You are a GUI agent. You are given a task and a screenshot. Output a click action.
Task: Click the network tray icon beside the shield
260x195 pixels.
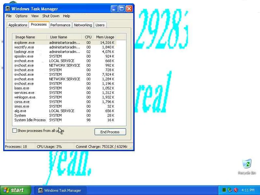(x=230, y=190)
